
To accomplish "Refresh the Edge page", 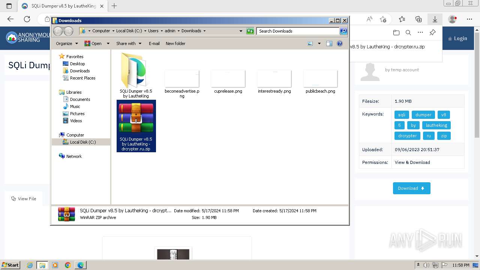I will [x=27, y=19].
